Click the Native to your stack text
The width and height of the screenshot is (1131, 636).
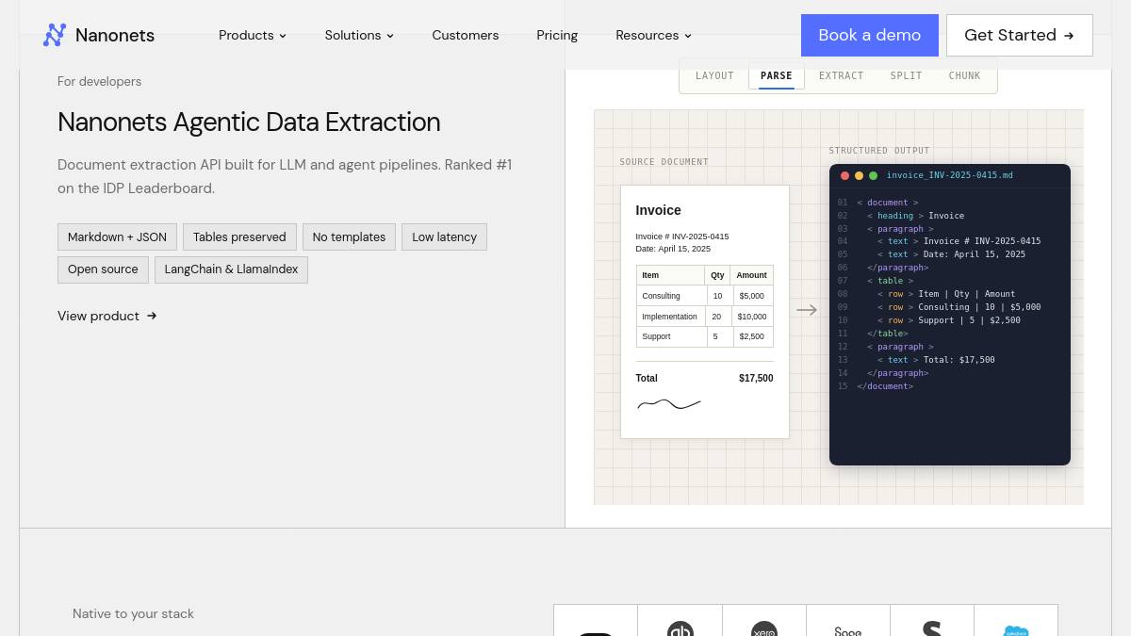pyautogui.click(x=133, y=613)
